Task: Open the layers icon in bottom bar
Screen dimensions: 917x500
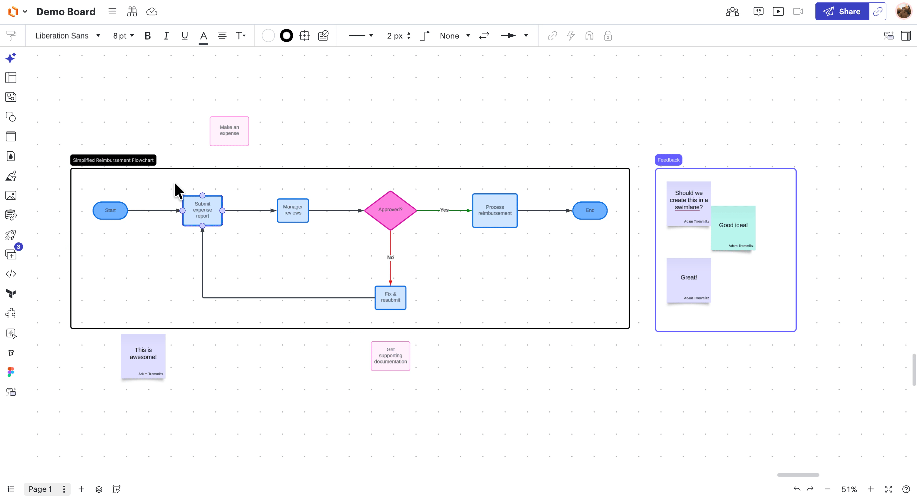Action: coord(99,489)
